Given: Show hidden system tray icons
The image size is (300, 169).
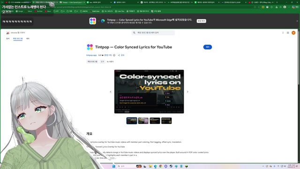Looking at the screenshot, I should pyautogui.click(x=263, y=166).
